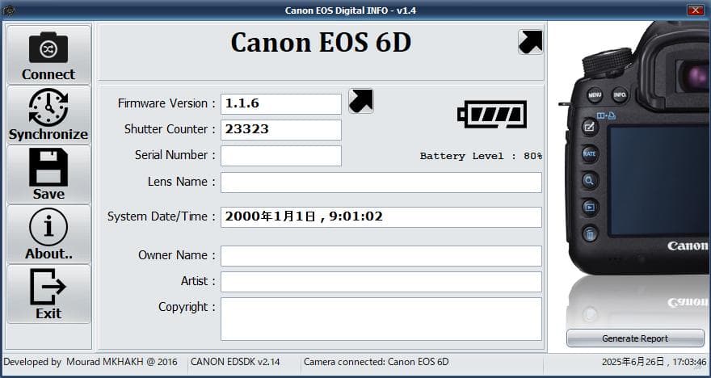Viewport: 711px width, 378px height.
Task: Select the Firmware Version field
Action: click(281, 104)
